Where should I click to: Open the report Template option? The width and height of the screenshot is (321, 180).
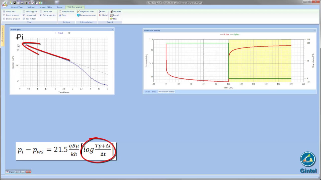(x=115, y=11)
